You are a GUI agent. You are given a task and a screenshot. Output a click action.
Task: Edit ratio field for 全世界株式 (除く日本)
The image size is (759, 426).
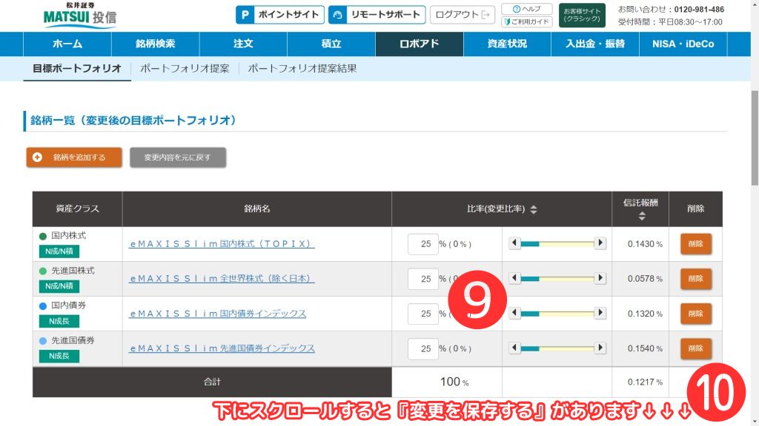423,279
